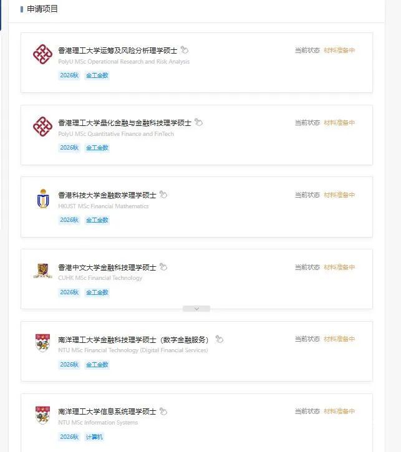
Task: Open 香港理工大学量化金融与金融科技理学硕士 program title
Action: click(125, 123)
